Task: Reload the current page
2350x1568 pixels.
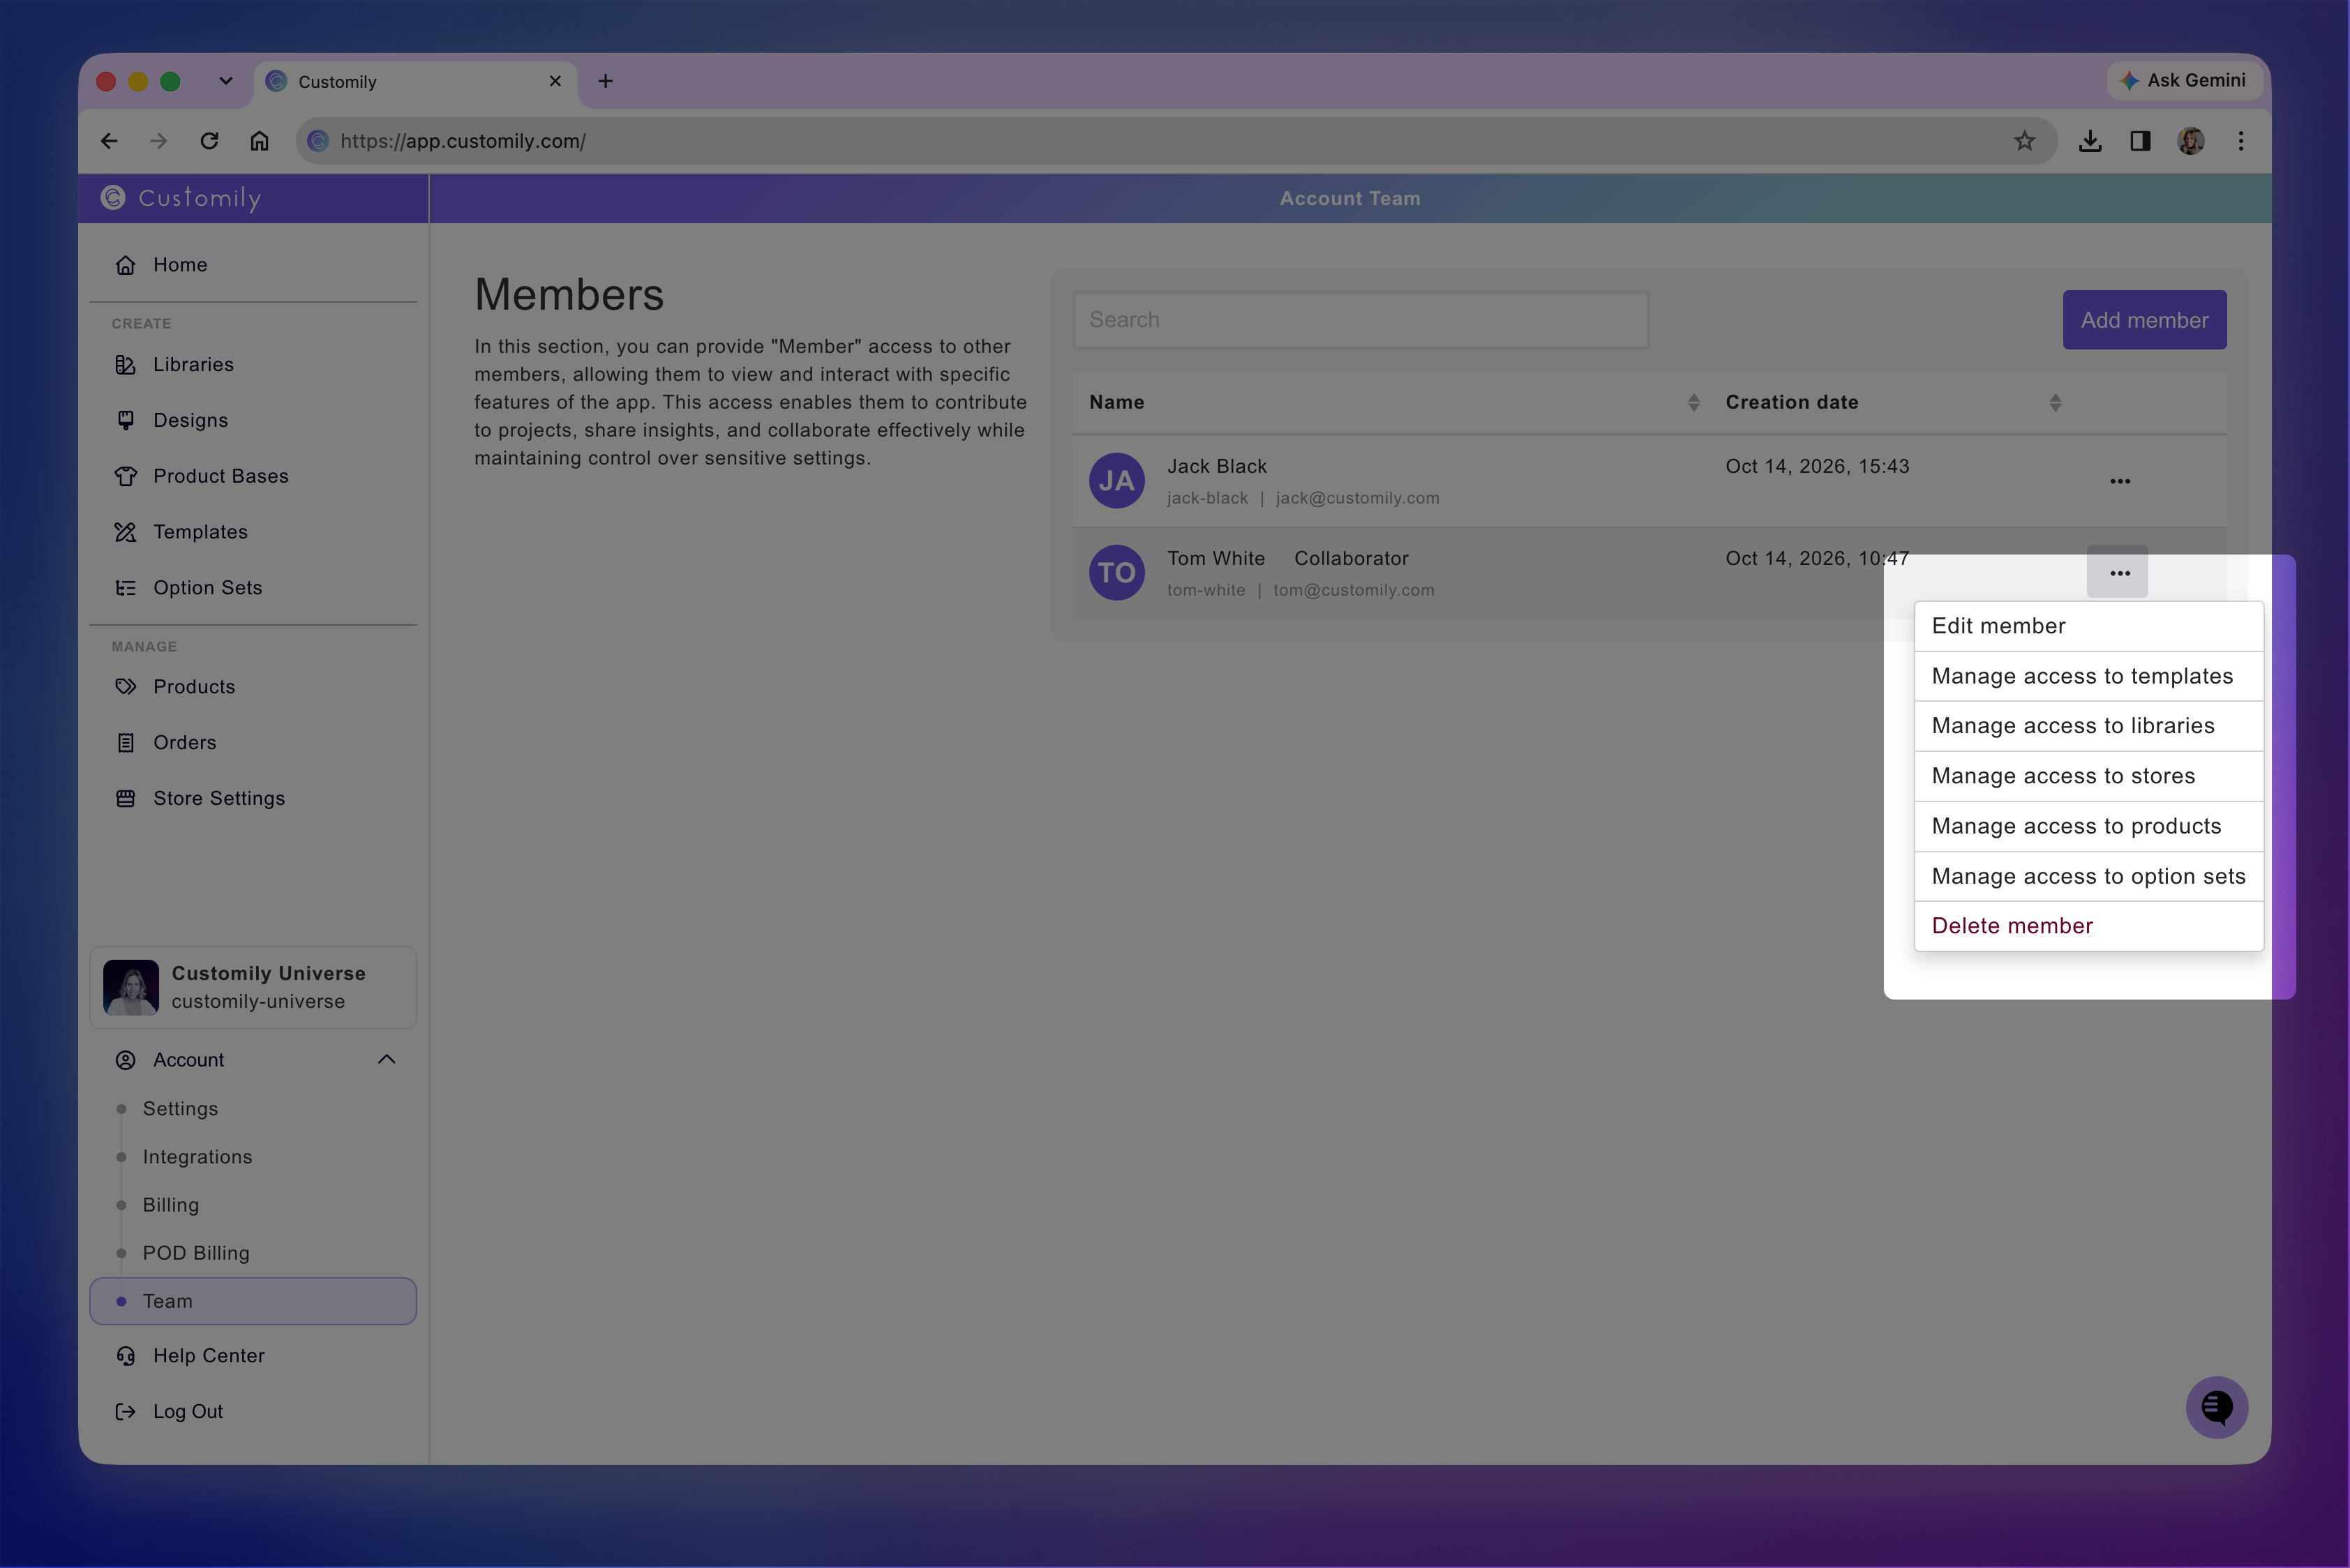Action: [x=209, y=141]
